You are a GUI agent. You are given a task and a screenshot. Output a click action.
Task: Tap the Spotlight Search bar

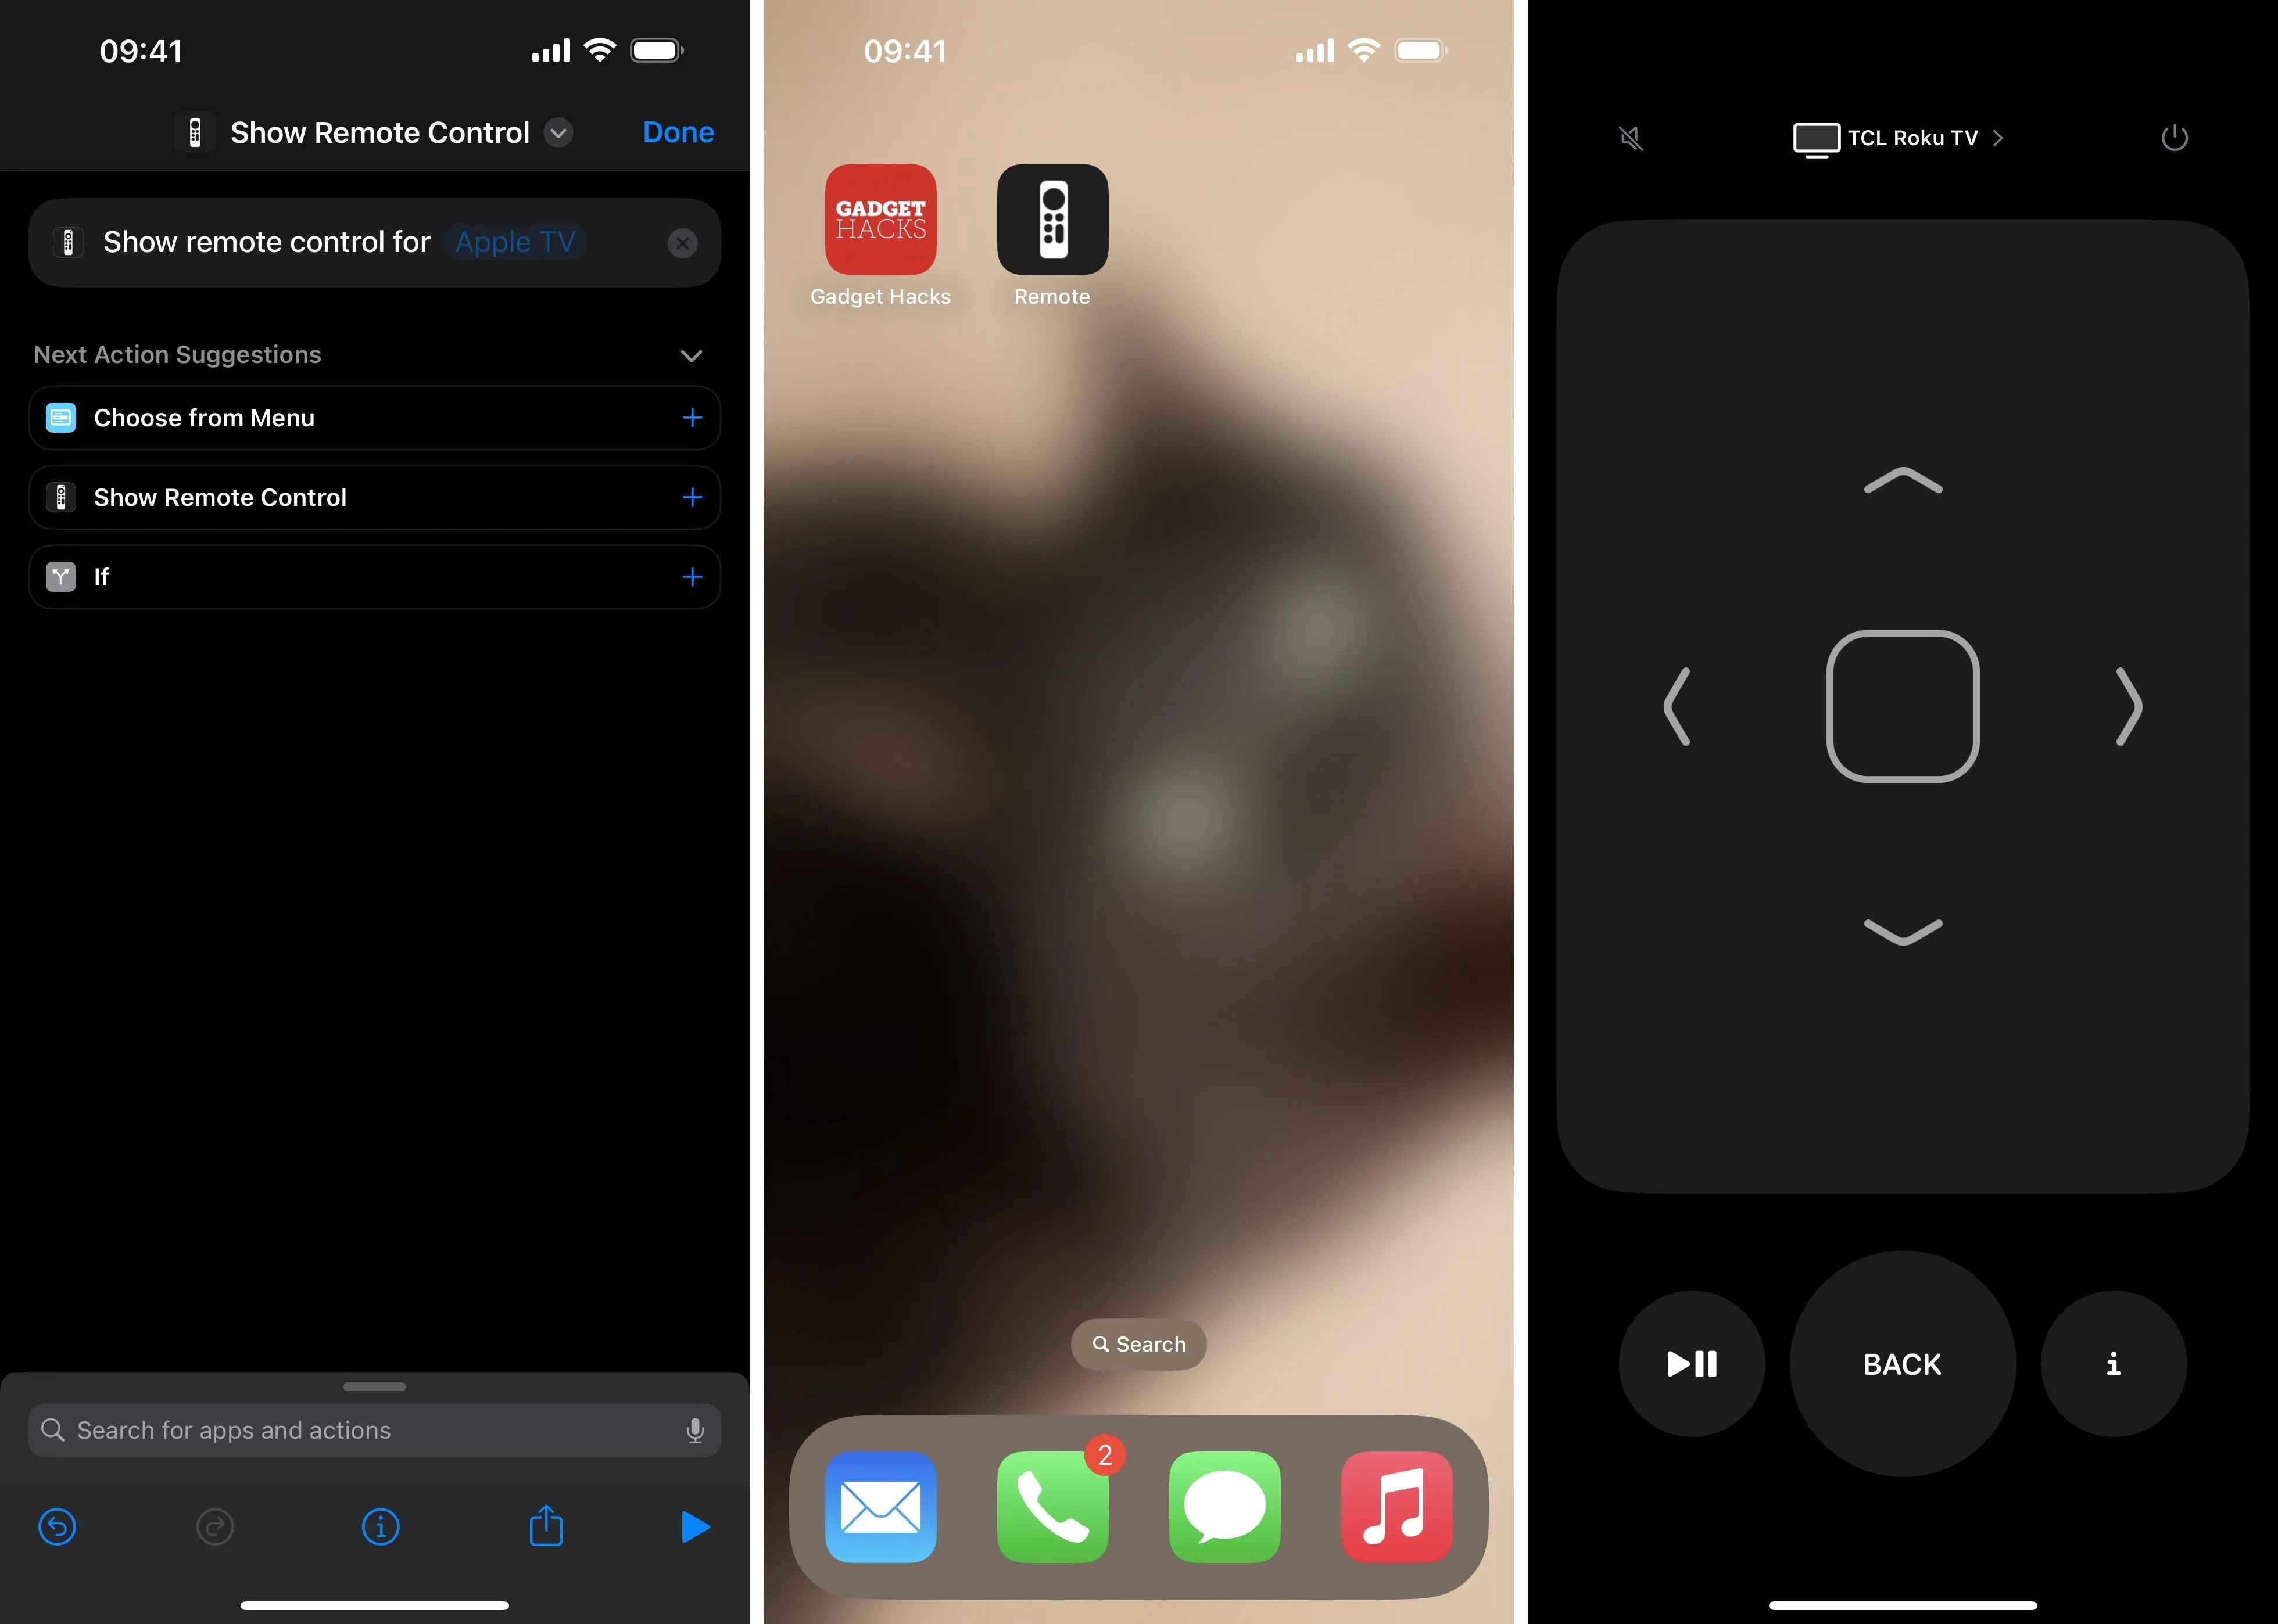(x=1139, y=1343)
